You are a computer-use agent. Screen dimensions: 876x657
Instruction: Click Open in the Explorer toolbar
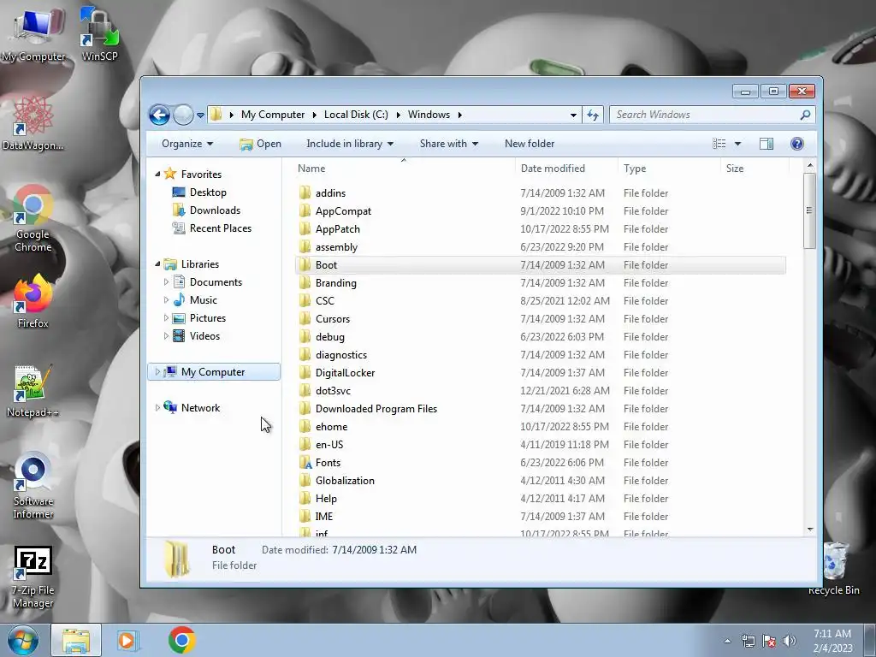tap(260, 144)
